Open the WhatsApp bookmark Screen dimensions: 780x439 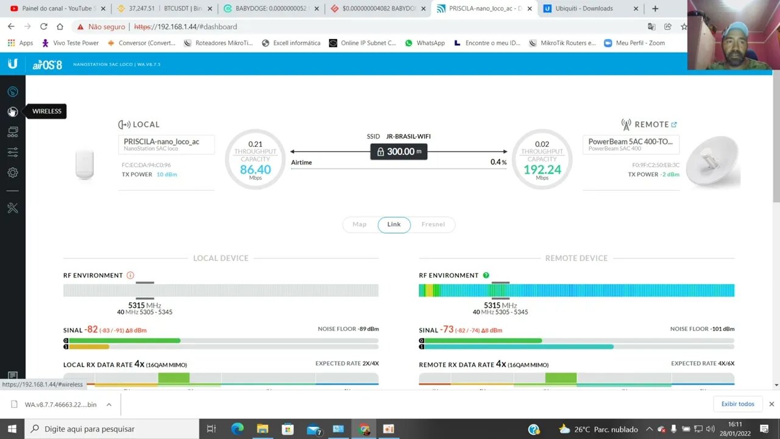tap(425, 43)
